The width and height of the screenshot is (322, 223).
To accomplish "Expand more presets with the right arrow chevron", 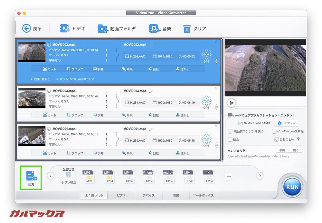I will [260, 176].
